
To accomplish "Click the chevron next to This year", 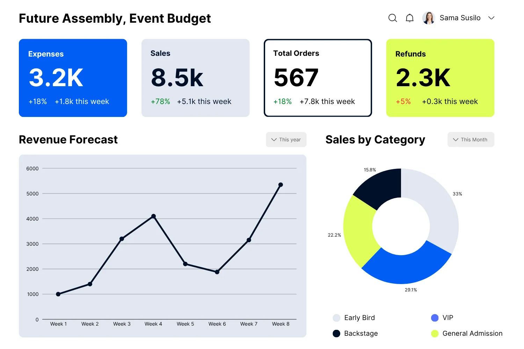I will tap(274, 140).
